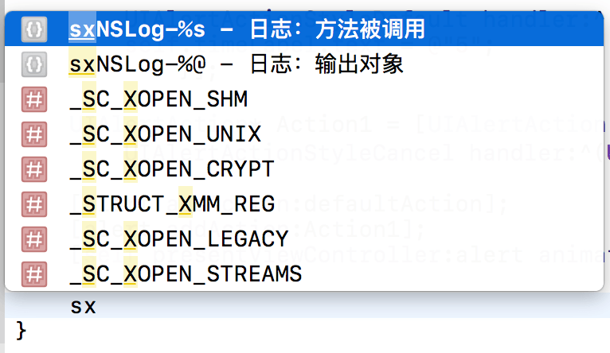Click the macro hash icon for _SC_XOPEN_UNIX
The height and width of the screenshot is (353, 610).
click(34, 134)
